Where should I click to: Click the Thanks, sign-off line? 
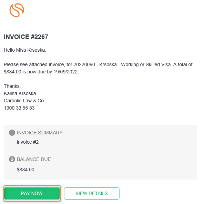pyautogui.click(x=12, y=86)
